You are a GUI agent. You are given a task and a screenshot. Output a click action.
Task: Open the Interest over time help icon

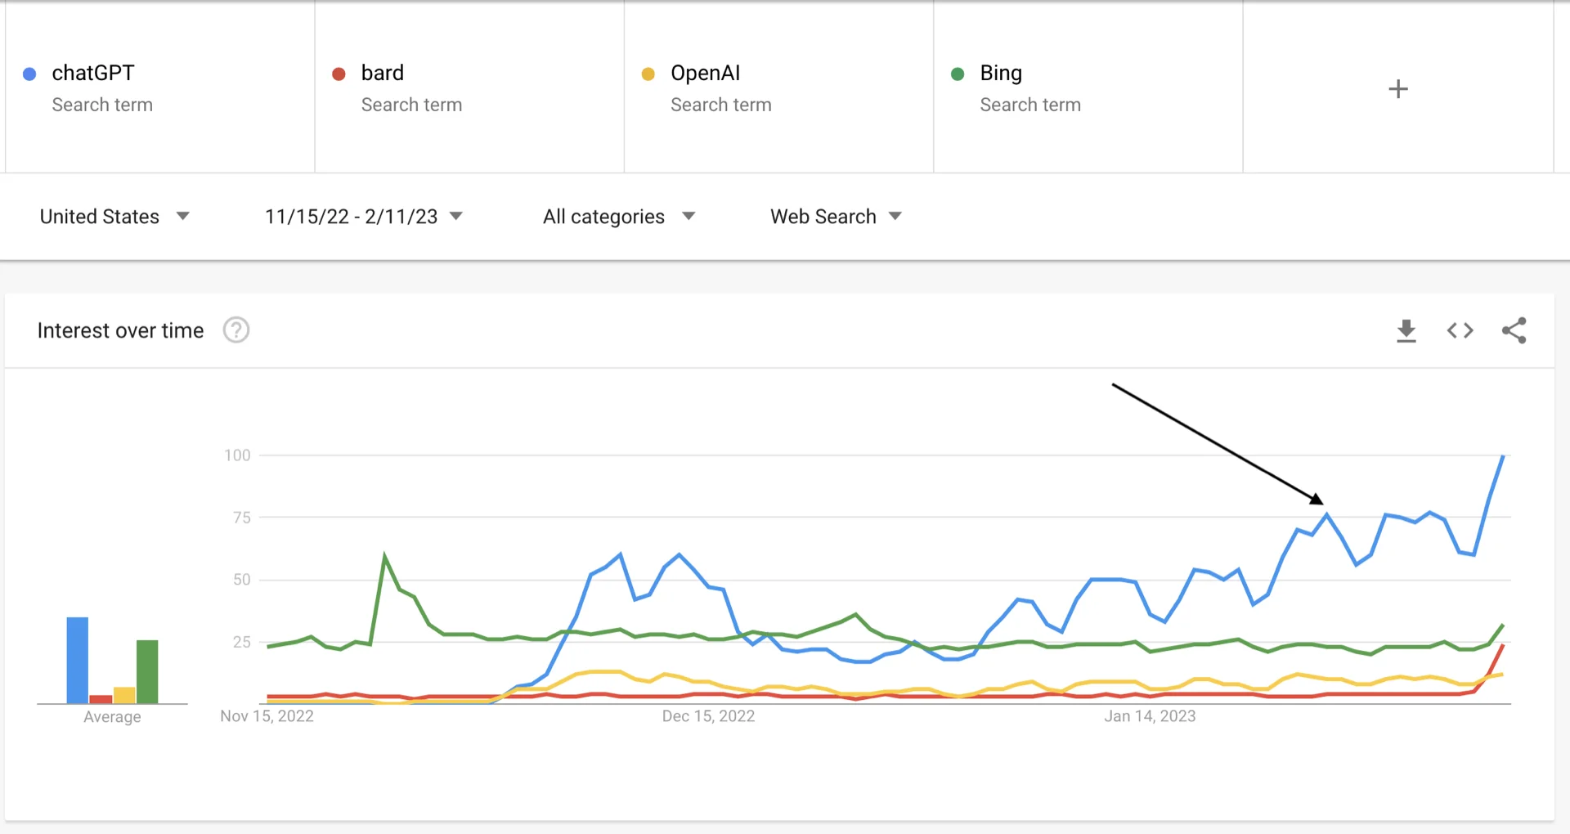(236, 330)
